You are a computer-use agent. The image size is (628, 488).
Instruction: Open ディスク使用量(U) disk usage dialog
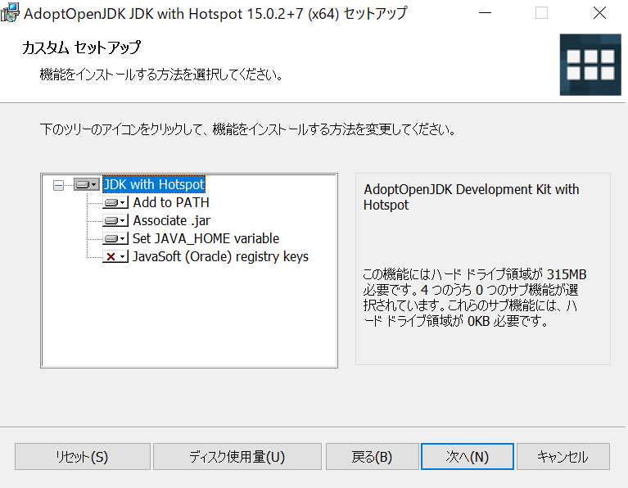[x=237, y=456]
